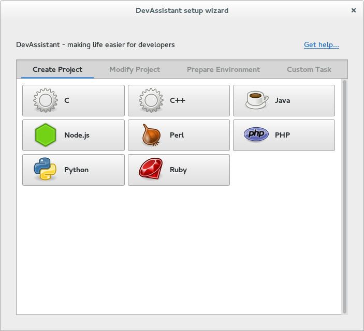Choose the Java project label
364x331 pixels.
click(282, 100)
